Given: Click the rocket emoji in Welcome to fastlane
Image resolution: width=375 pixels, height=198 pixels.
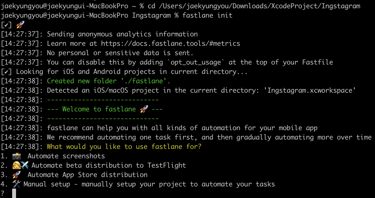Looking at the screenshot, I should point(144,109).
